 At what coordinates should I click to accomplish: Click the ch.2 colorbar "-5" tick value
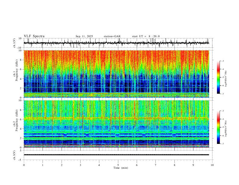(223, 127)
